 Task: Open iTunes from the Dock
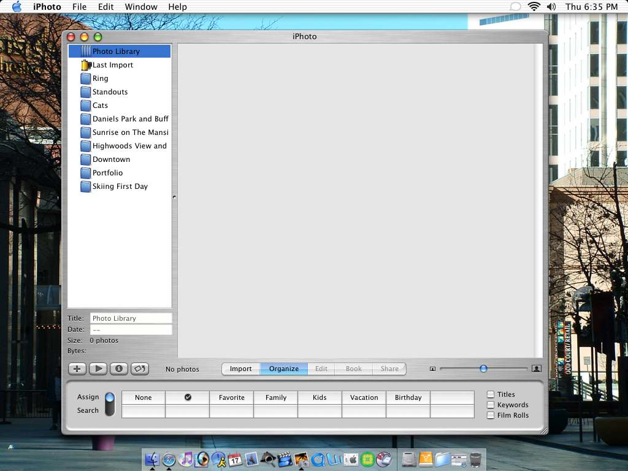pos(185,459)
